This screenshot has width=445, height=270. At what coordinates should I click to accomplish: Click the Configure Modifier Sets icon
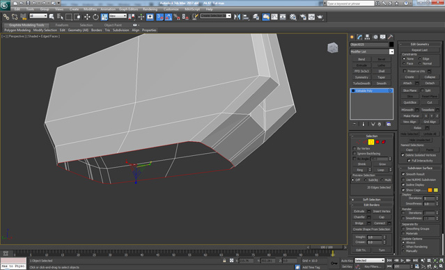click(x=389, y=125)
